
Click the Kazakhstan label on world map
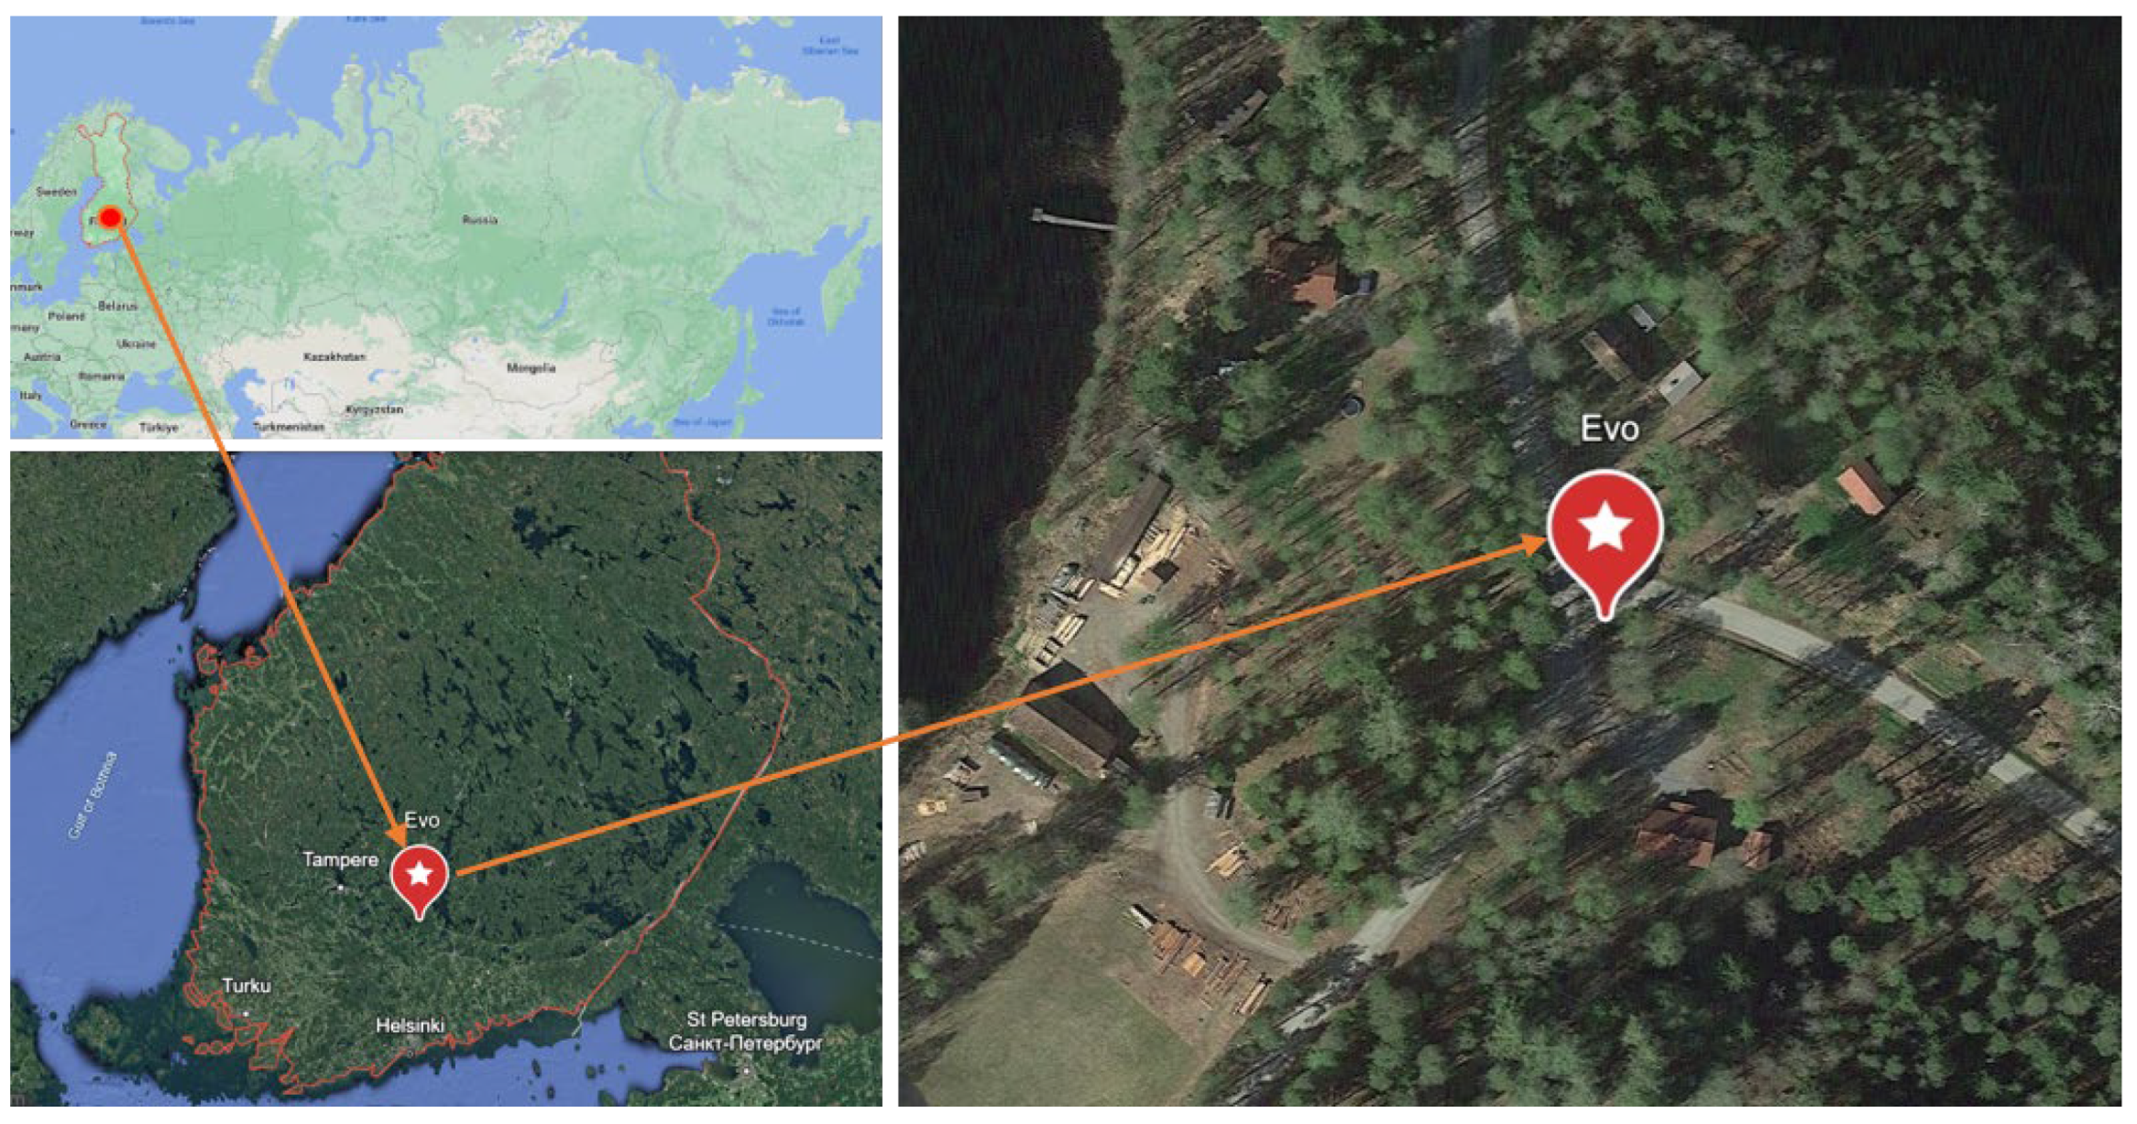pyautogui.click(x=334, y=356)
